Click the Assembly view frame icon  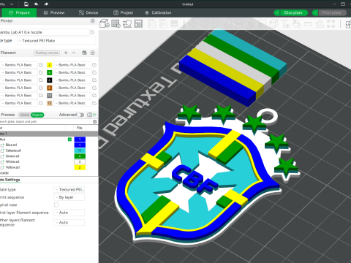[331, 24]
